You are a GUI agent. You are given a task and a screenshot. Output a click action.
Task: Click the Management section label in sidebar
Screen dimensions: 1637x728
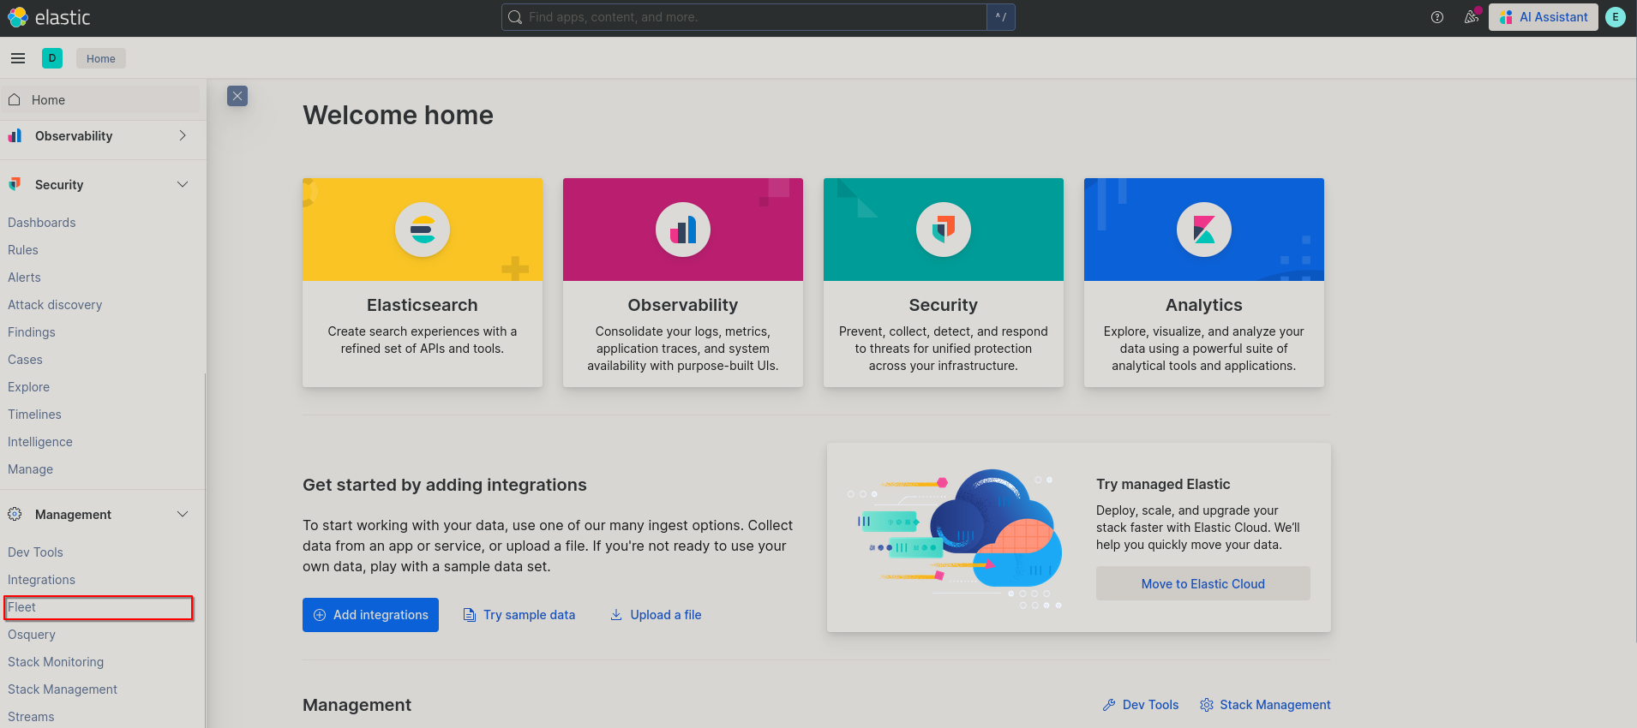pyautogui.click(x=73, y=515)
